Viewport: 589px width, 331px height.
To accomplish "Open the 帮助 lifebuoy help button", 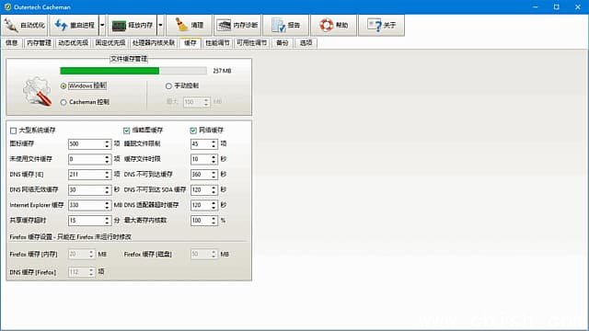I will [x=333, y=26].
